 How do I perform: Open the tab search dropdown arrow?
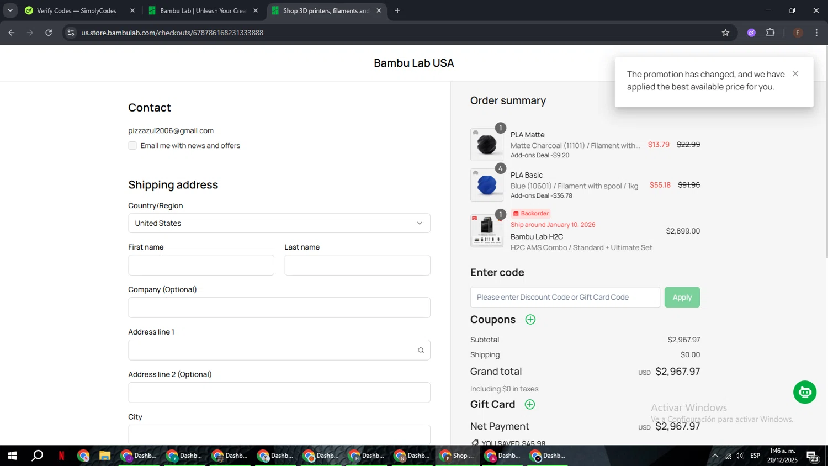coord(10,10)
